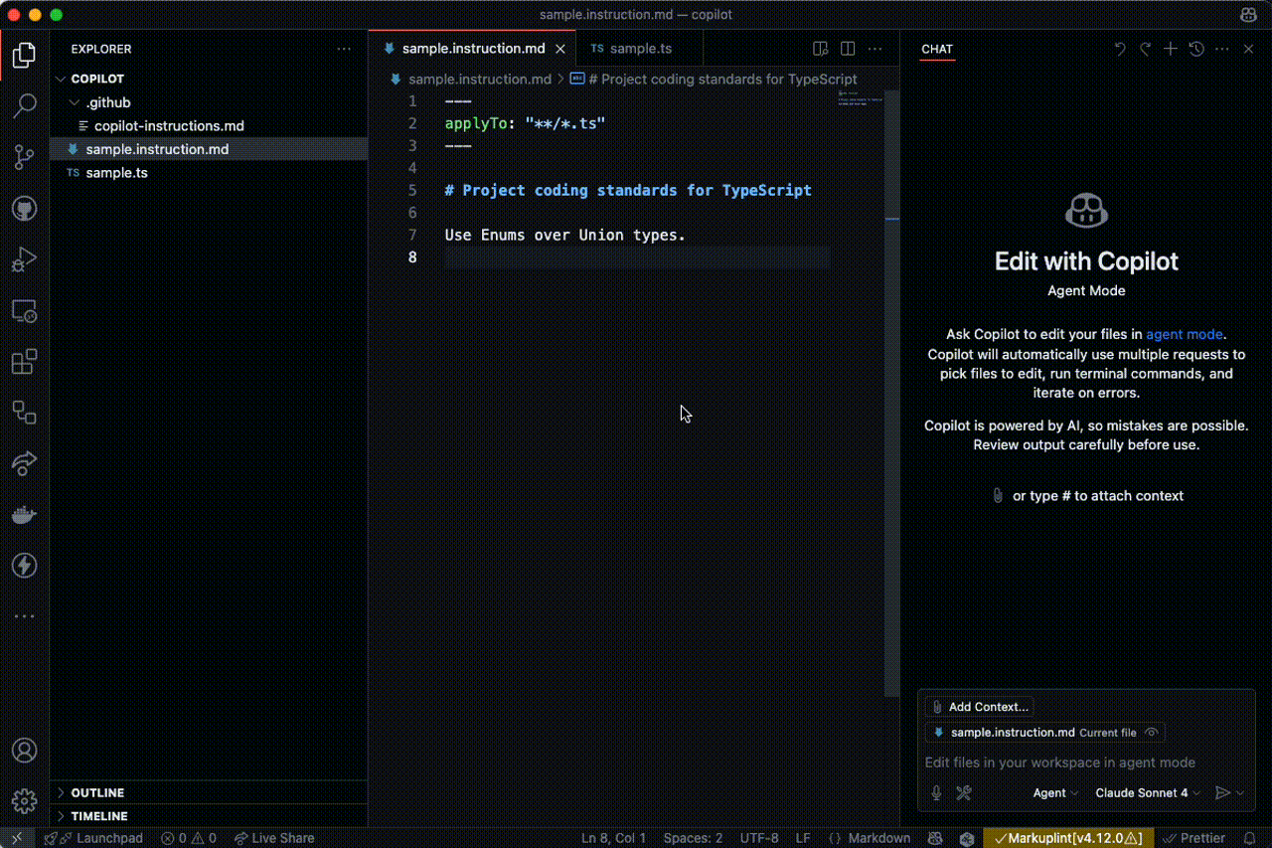Send the chat message arrow
This screenshot has height=848, width=1272.
(1223, 792)
